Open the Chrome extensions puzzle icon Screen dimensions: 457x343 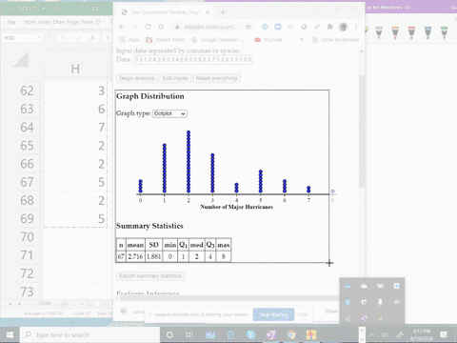330,27
